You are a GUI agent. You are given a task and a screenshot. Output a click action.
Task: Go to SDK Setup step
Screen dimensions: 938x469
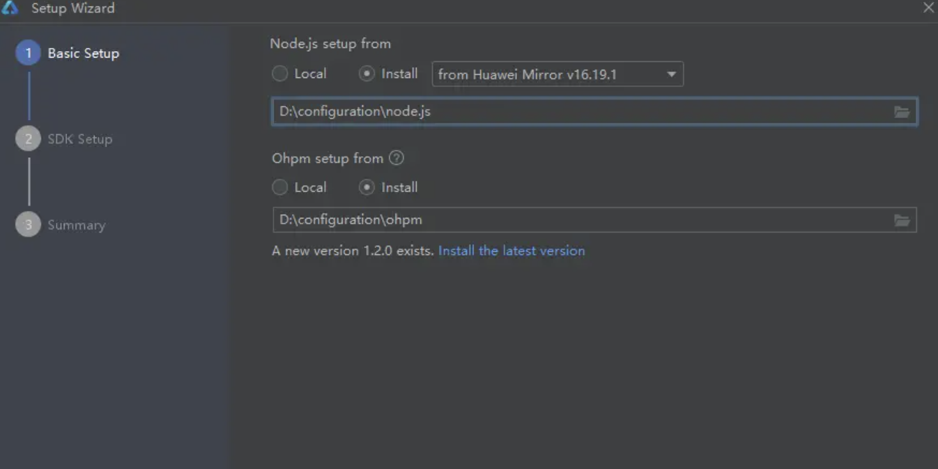pyautogui.click(x=64, y=139)
